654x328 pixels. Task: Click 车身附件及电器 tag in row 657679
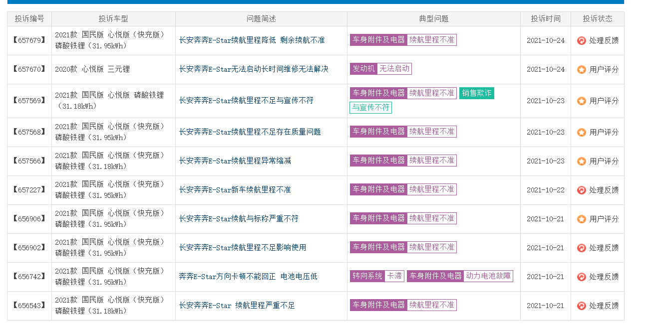point(378,40)
